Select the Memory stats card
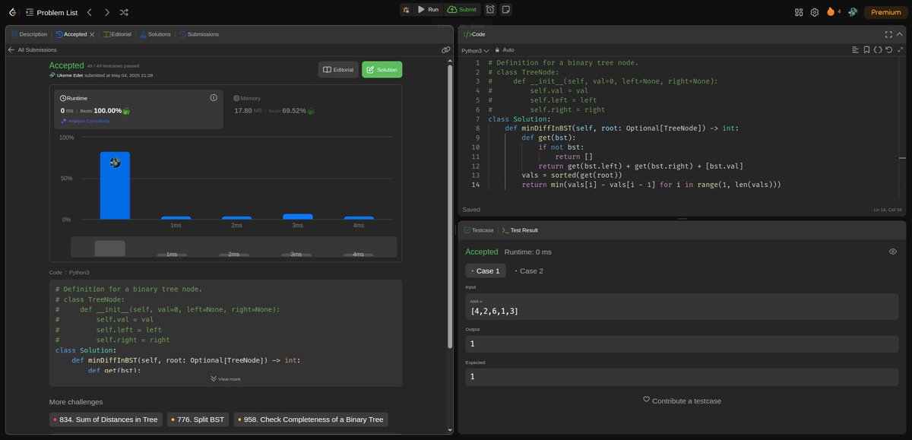 pos(313,109)
